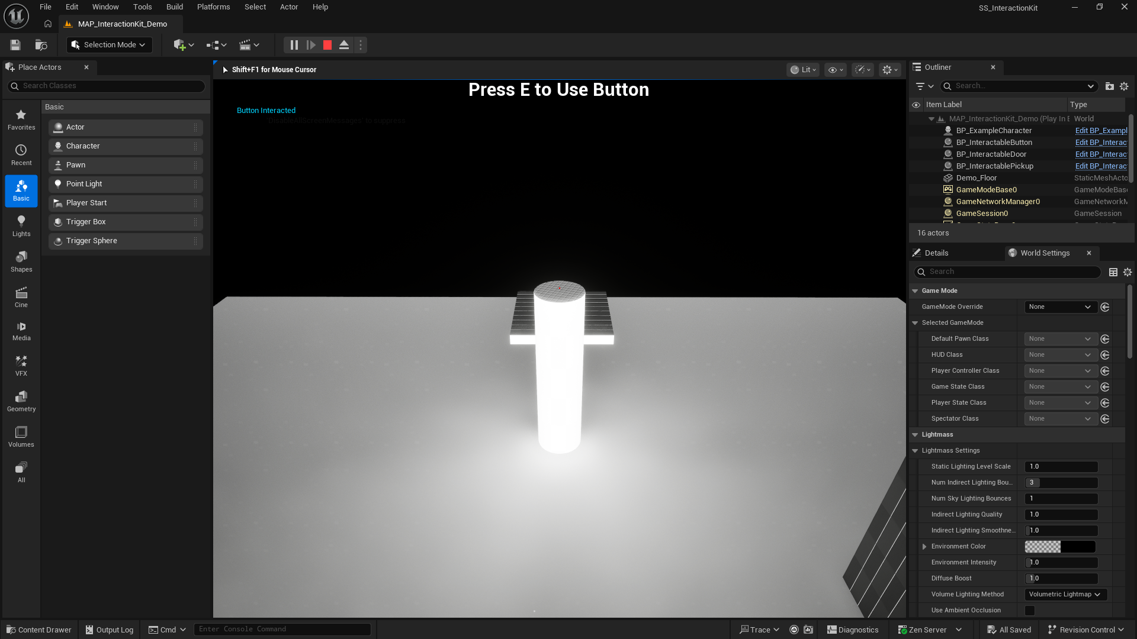Open the Revision Control menu
The width and height of the screenshot is (1137, 639).
coord(1086,630)
